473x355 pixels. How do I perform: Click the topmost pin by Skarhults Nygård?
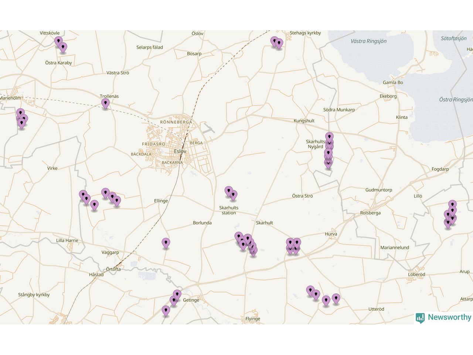(329, 138)
